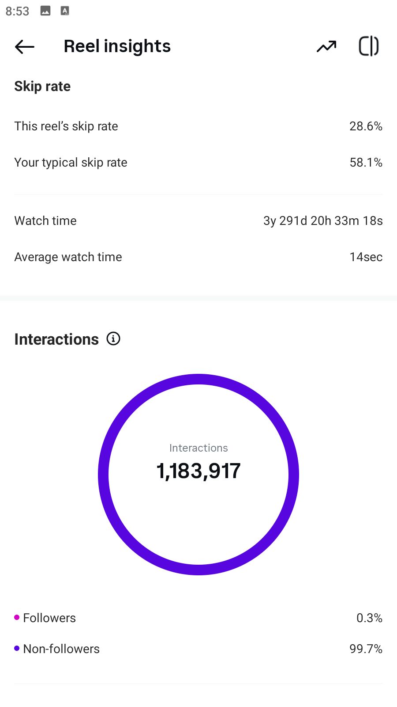
Task: Open the trending chart icon
Action: click(x=326, y=46)
